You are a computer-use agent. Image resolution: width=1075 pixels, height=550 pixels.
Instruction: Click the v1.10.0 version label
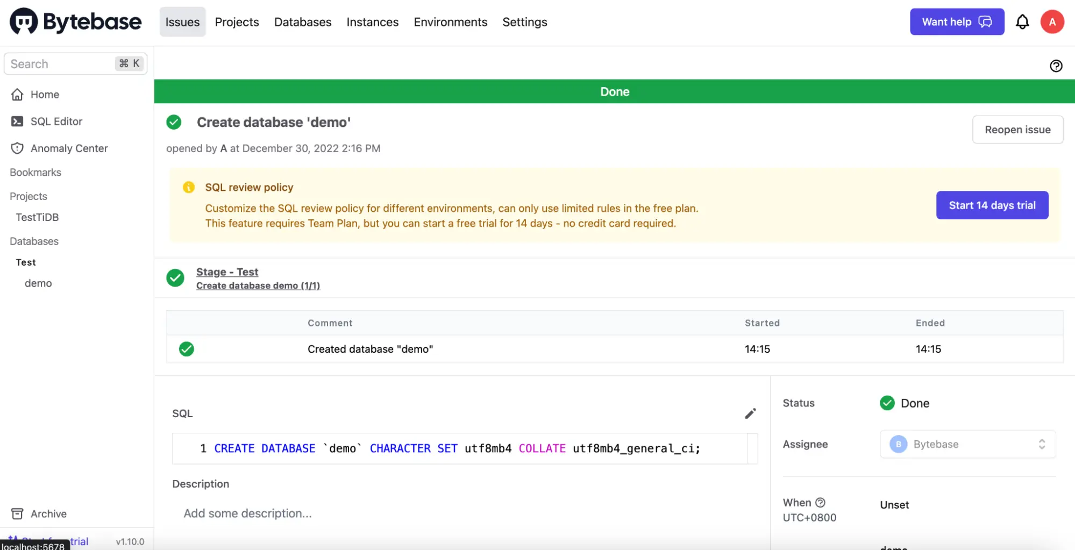(130, 541)
